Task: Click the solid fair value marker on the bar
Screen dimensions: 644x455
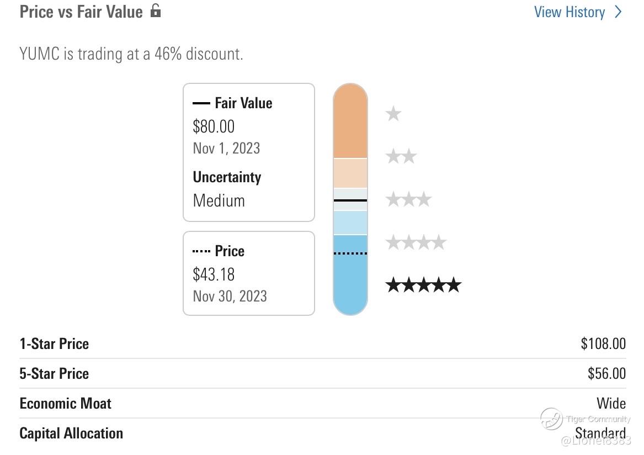Action: click(350, 200)
